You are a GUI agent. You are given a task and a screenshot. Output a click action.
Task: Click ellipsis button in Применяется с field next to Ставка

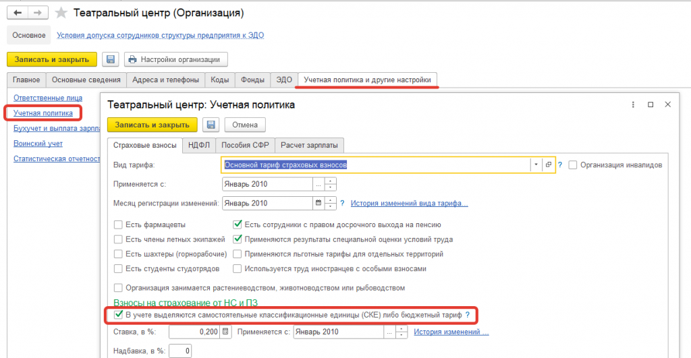(389, 332)
